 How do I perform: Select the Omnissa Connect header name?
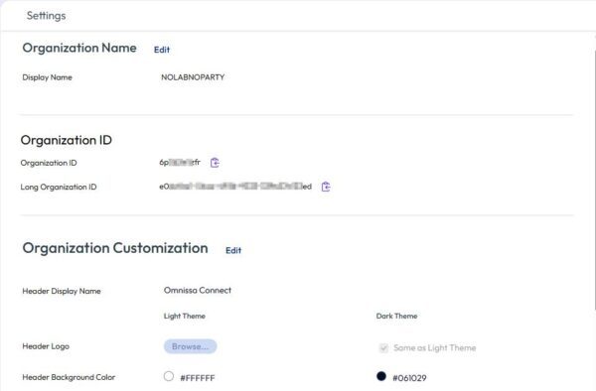(x=198, y=291)
